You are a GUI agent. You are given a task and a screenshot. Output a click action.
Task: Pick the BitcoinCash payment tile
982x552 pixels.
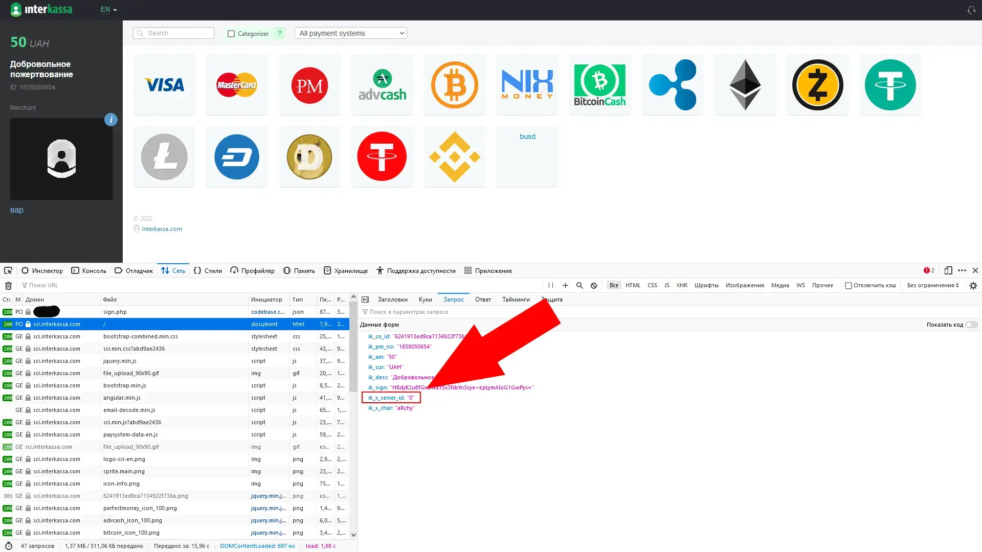click(600, 85)
